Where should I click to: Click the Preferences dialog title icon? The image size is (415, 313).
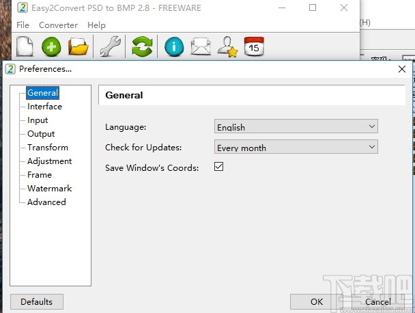pos(10,69)
